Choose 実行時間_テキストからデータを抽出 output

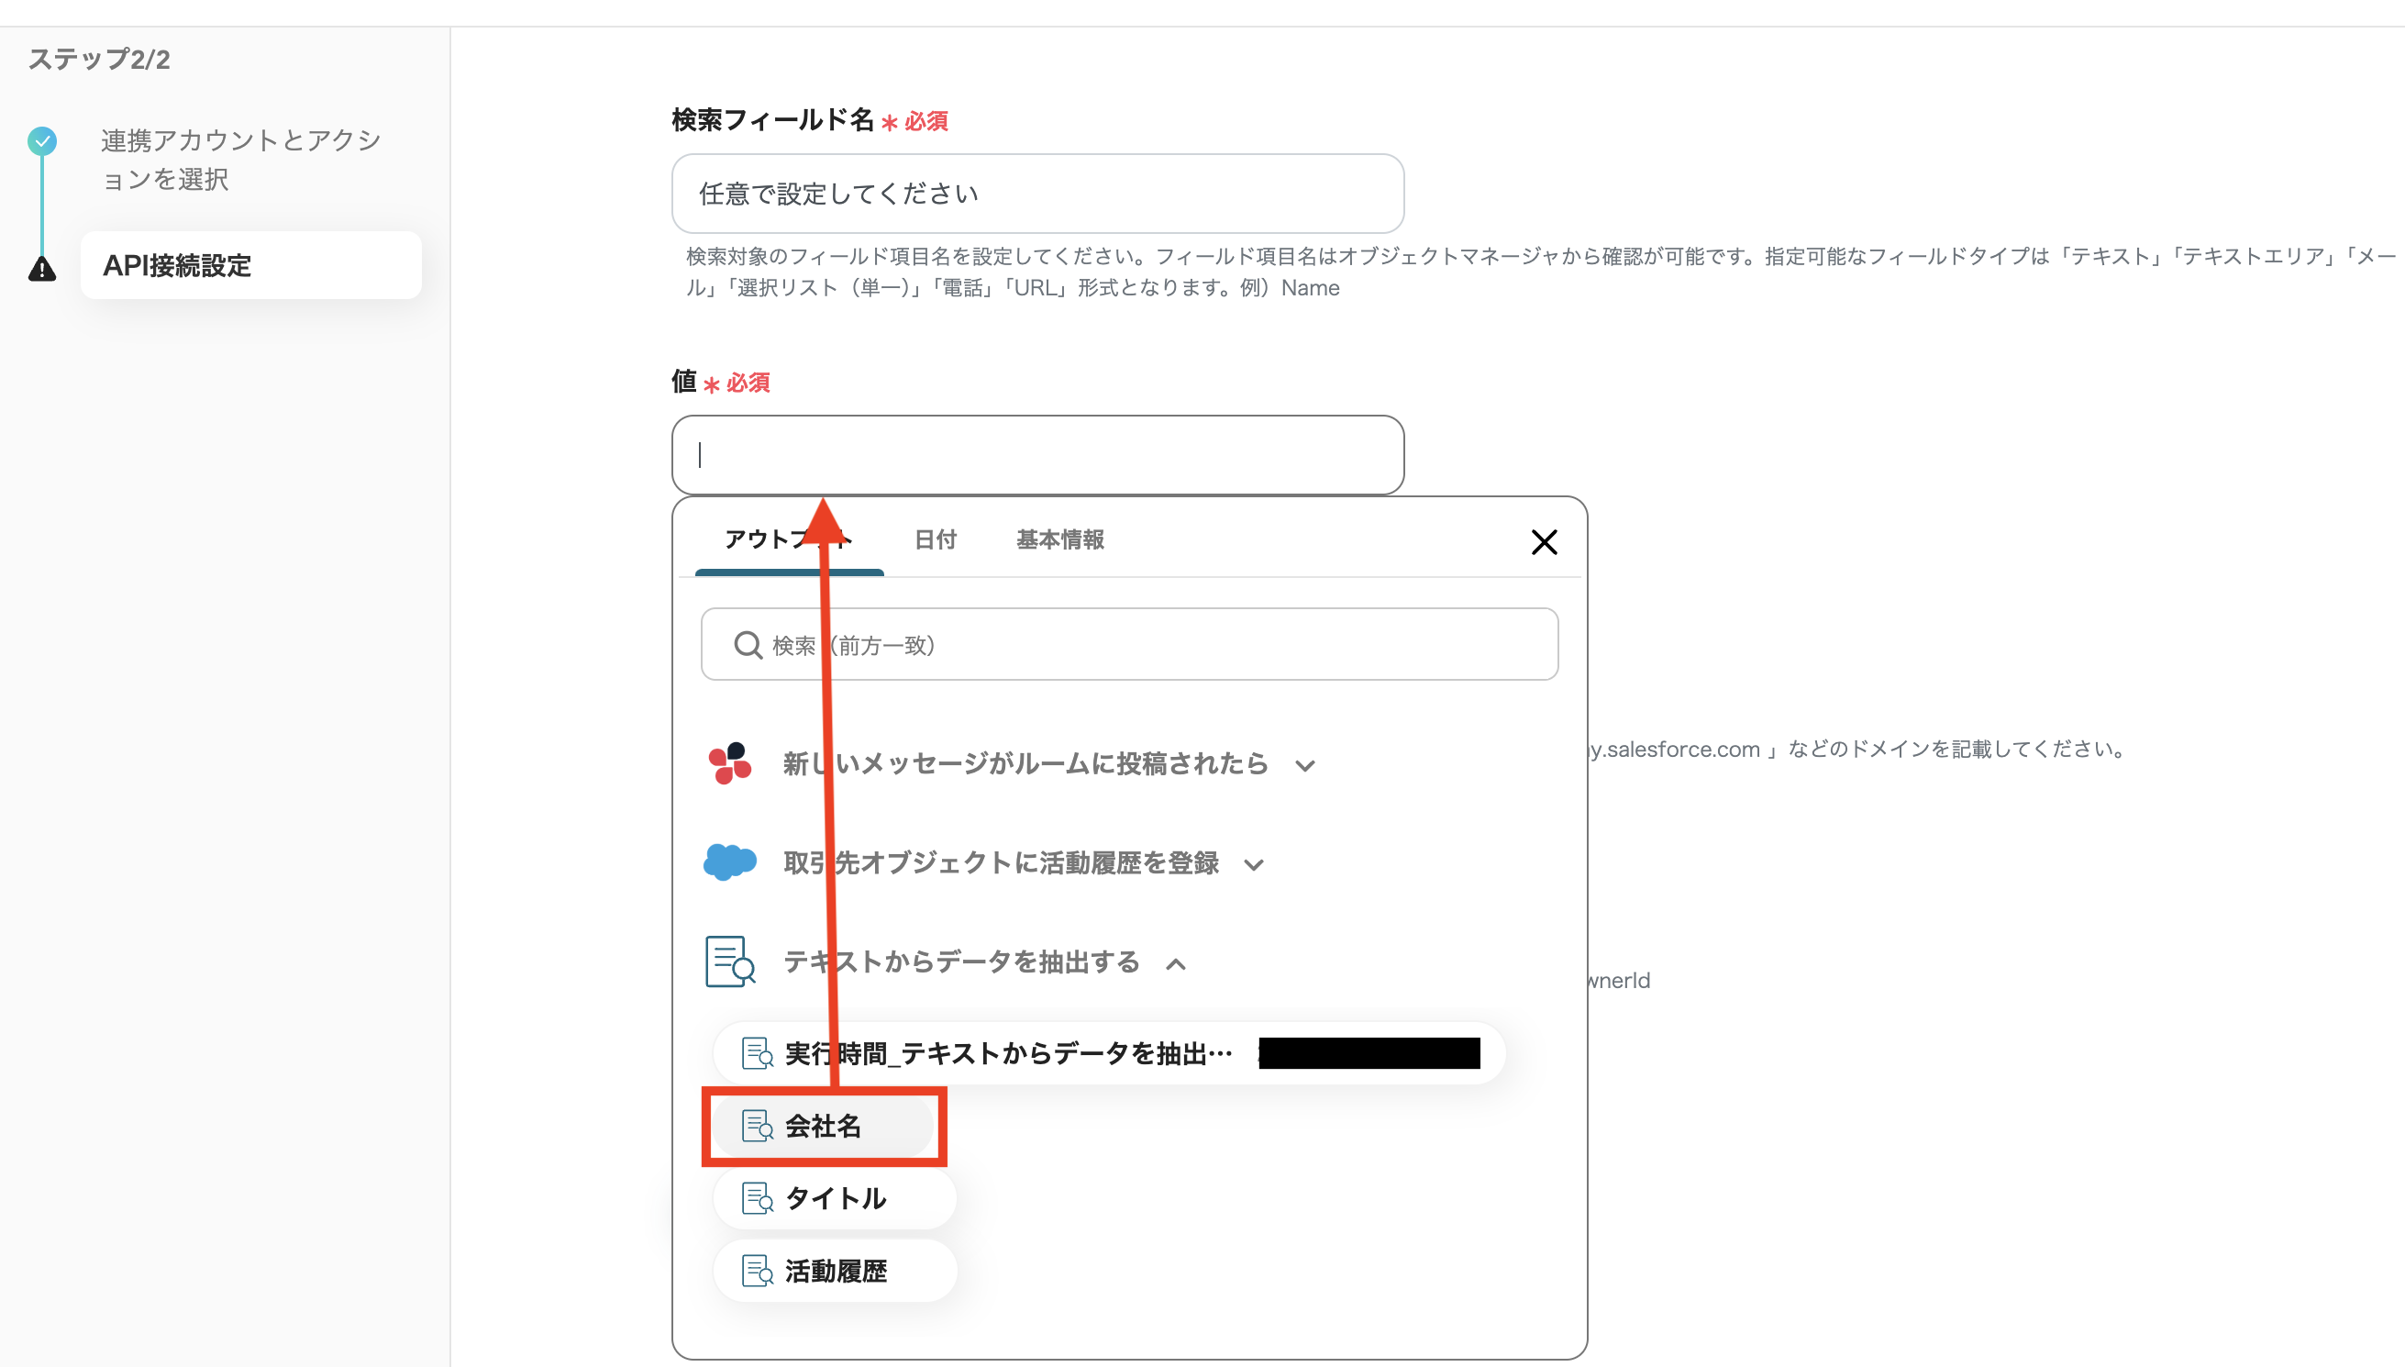point(1009,1053)
